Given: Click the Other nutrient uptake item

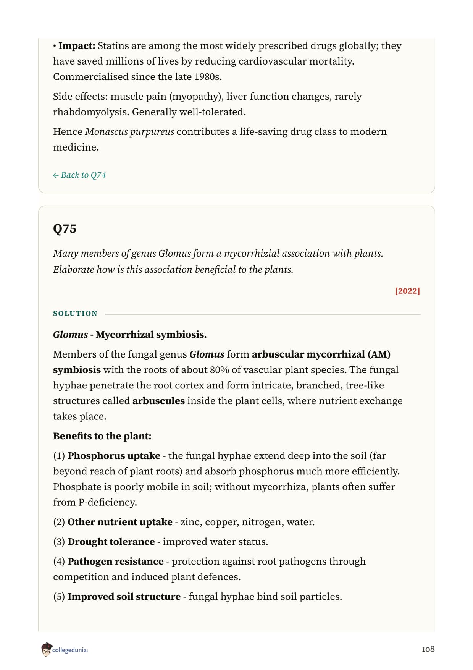Looking at the screenshot, I should click(x=120, y=522).
